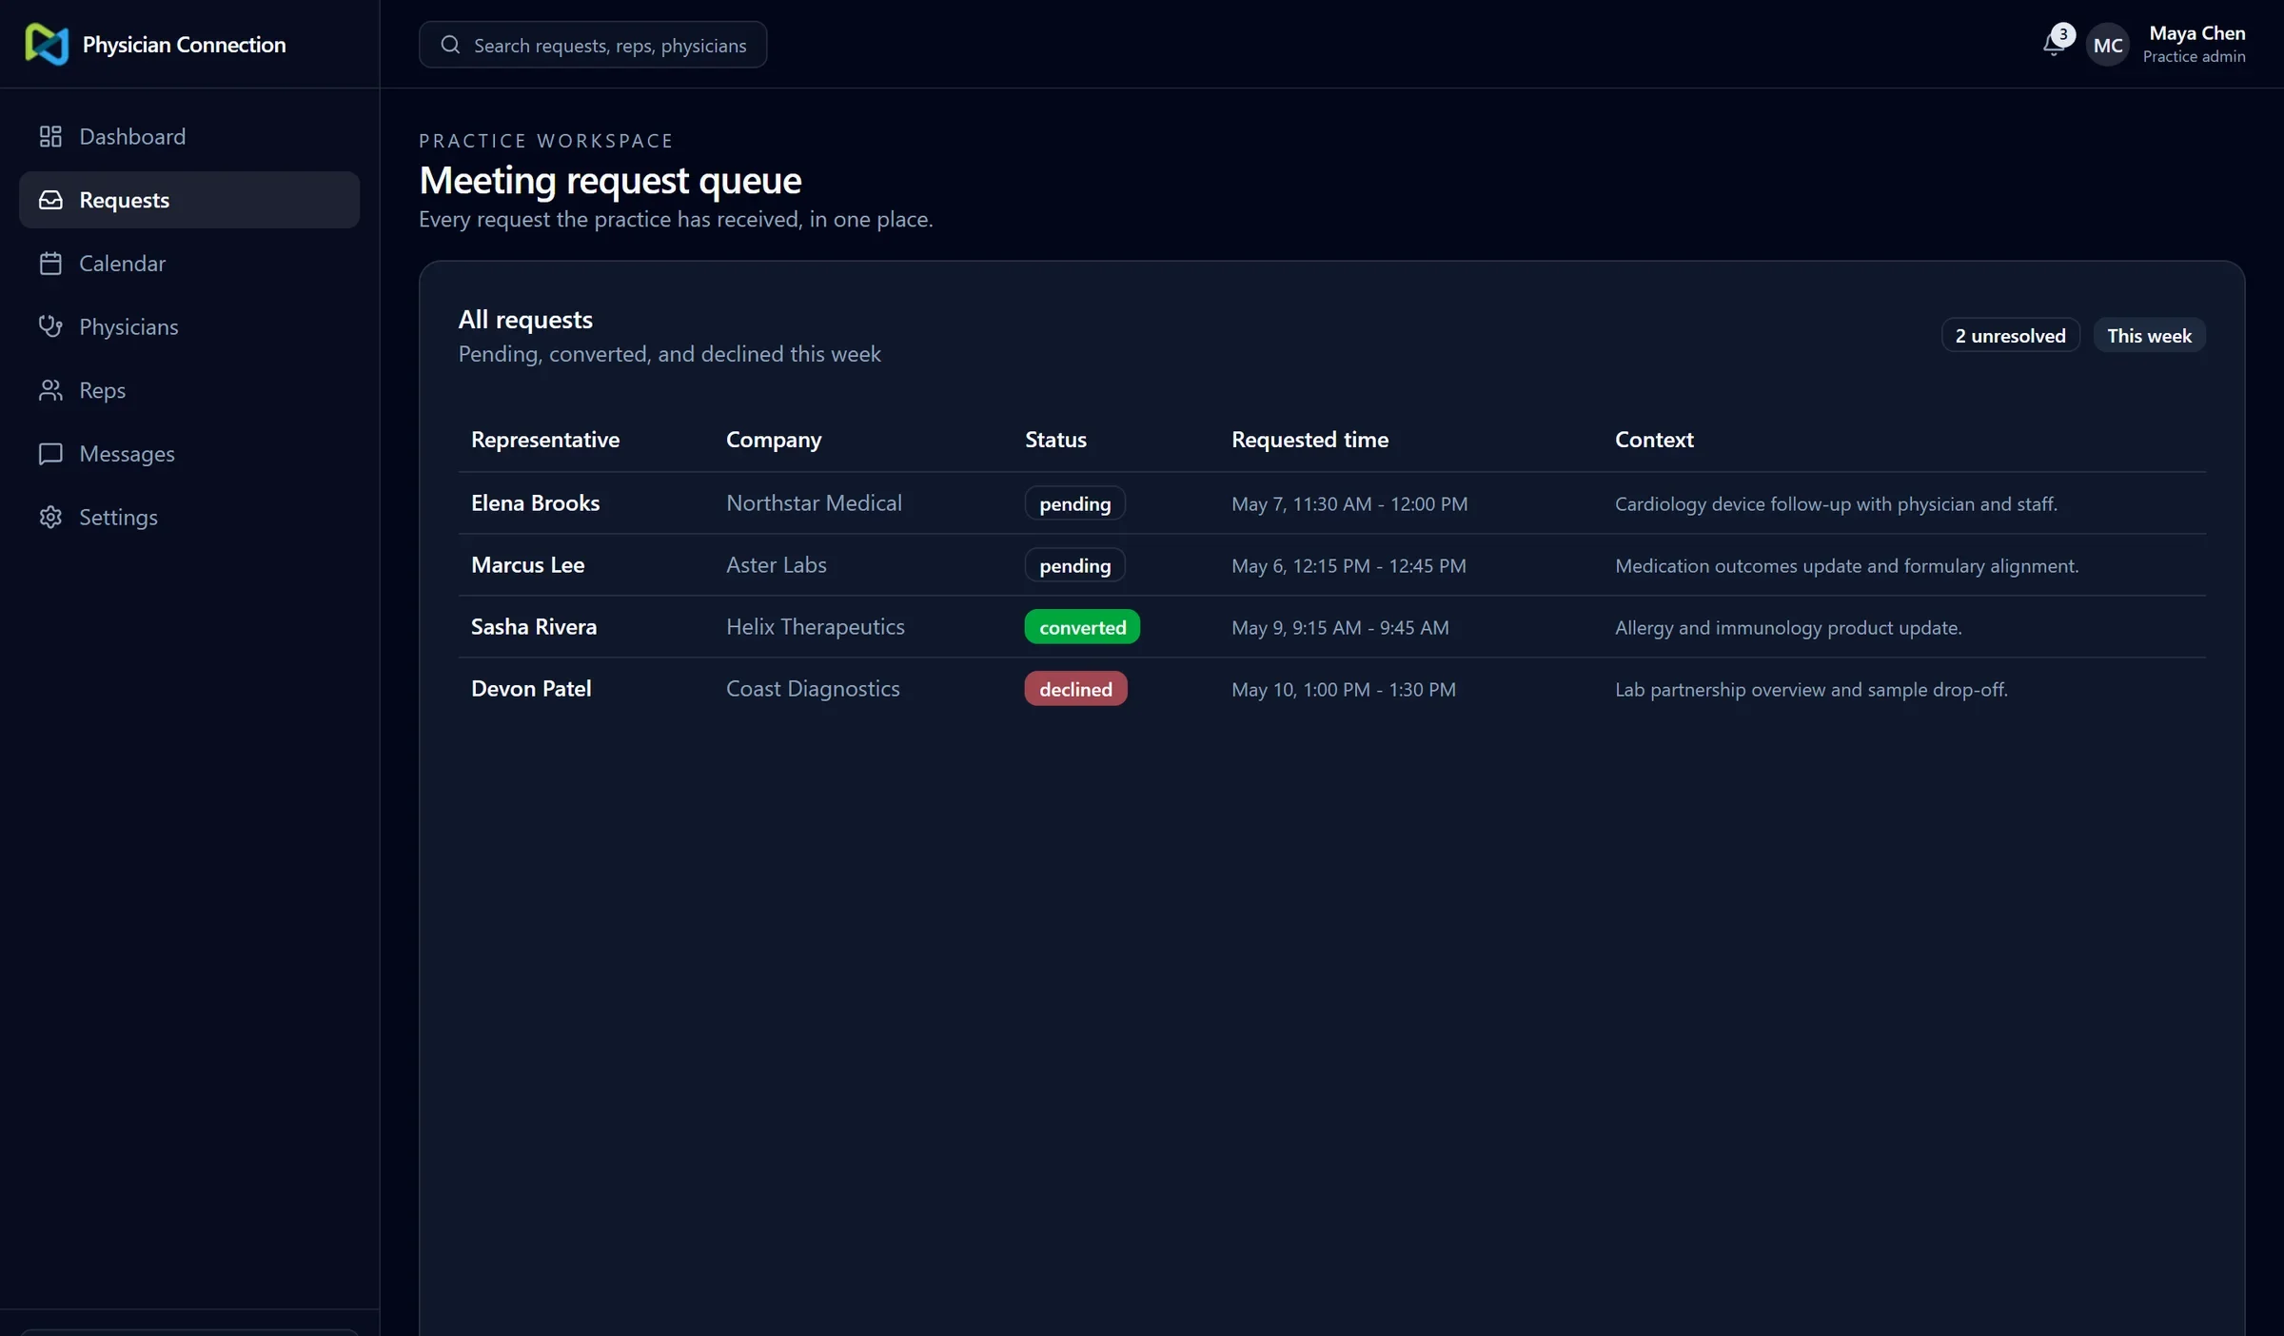2284x1336 pixels.
Task: Select representative Marcus Lee
Action: click(x=527, y=565)
